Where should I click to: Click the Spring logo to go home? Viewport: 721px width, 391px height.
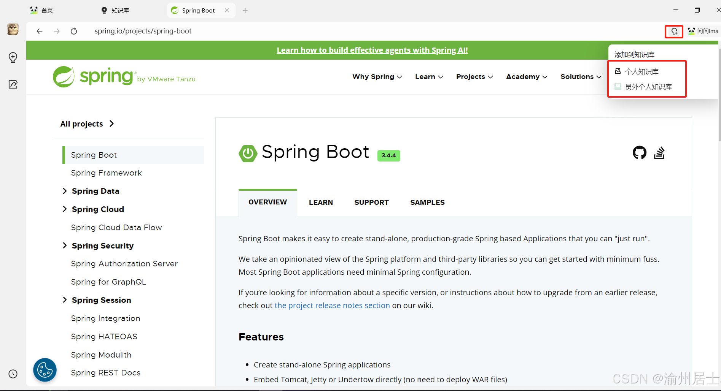tap(124, 77)
